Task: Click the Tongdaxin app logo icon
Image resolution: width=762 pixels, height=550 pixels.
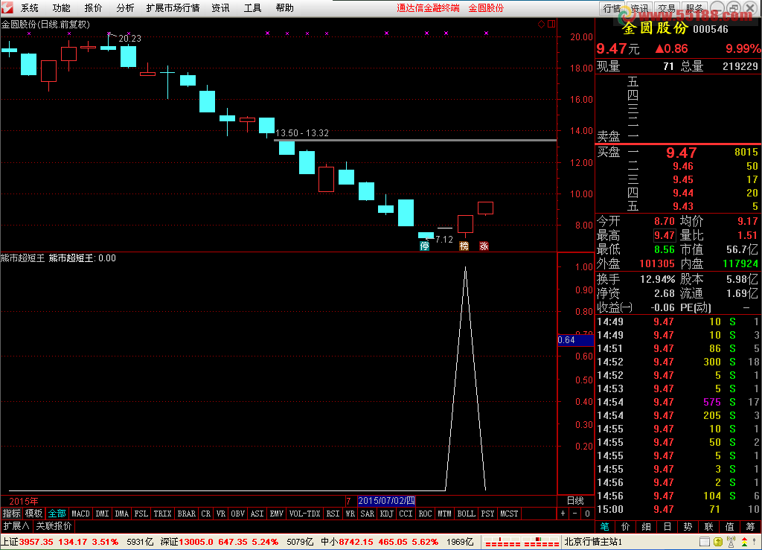Action: (x=7, y=7)
